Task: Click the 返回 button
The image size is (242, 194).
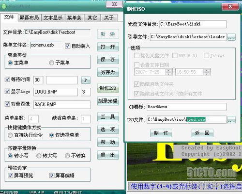Action: (202, 133)
